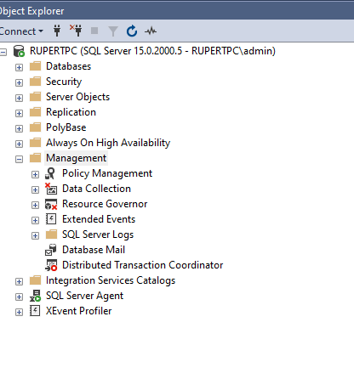Expand the Data Collection node
Image resolution: width=354 pixels, height=390 pixels.
[x=35, y=189]
